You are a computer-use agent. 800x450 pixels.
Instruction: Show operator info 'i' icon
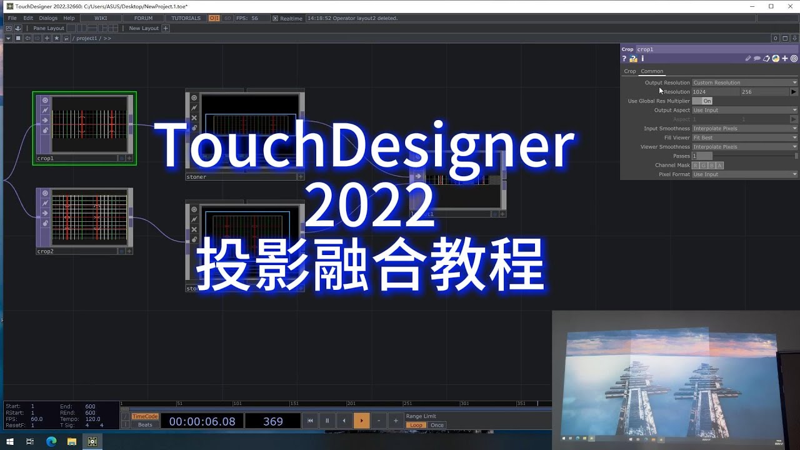[642, 59]
